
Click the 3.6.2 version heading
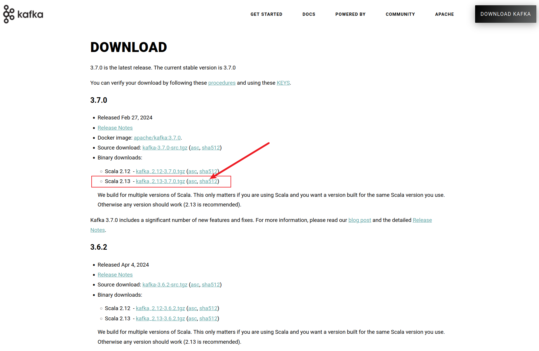pos(99,247)
